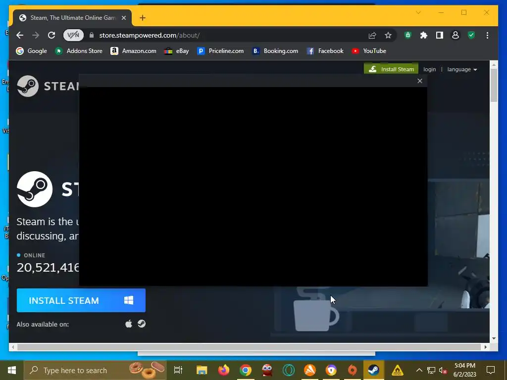
Task: Click the green shield checkmark extension
Action: tap(471, 35)
